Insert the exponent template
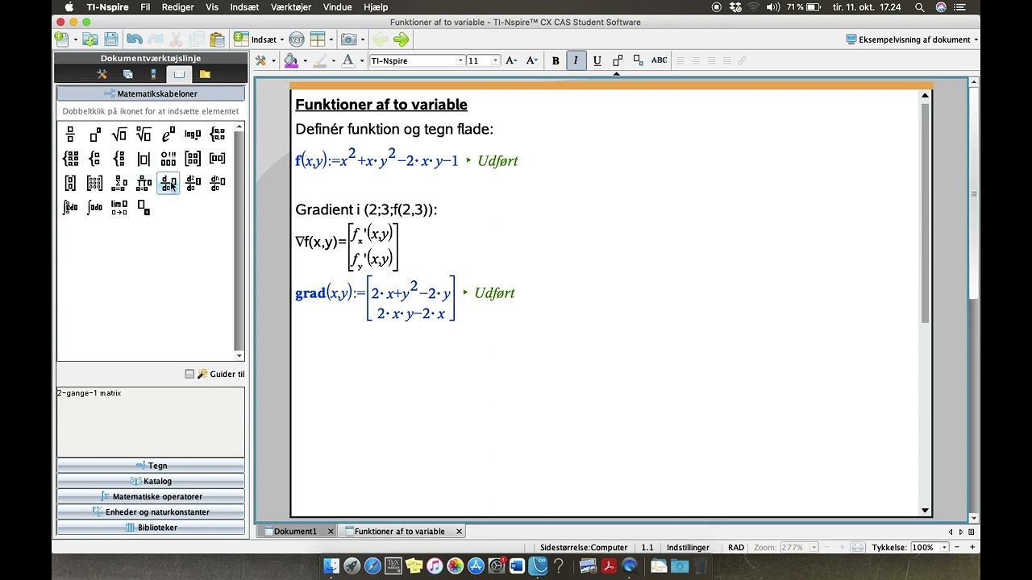Screen dimensions: 1032x580 pos(95,135)
